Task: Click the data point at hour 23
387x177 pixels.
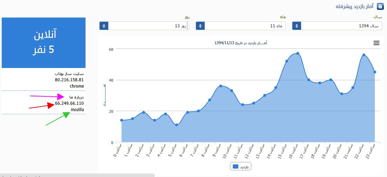Action: [x=375, y=72]
